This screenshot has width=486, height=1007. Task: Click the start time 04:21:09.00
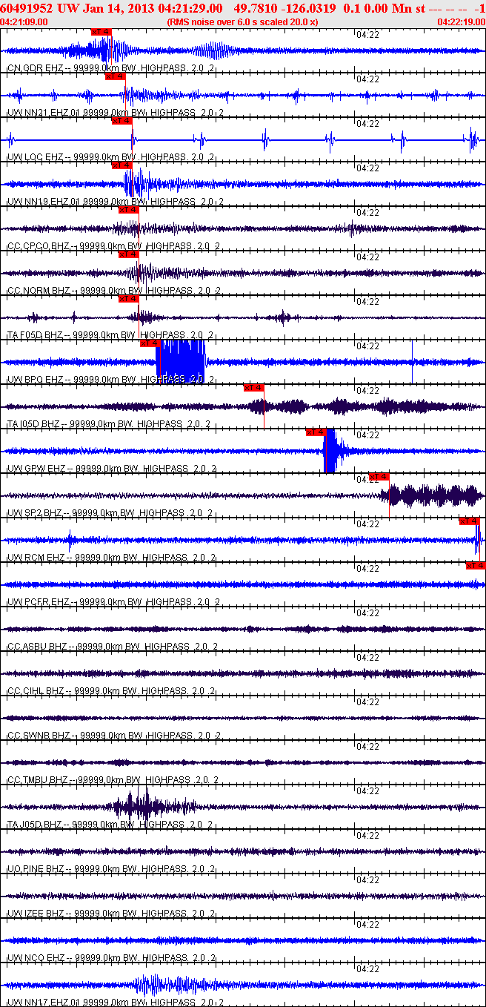point(24,22)
